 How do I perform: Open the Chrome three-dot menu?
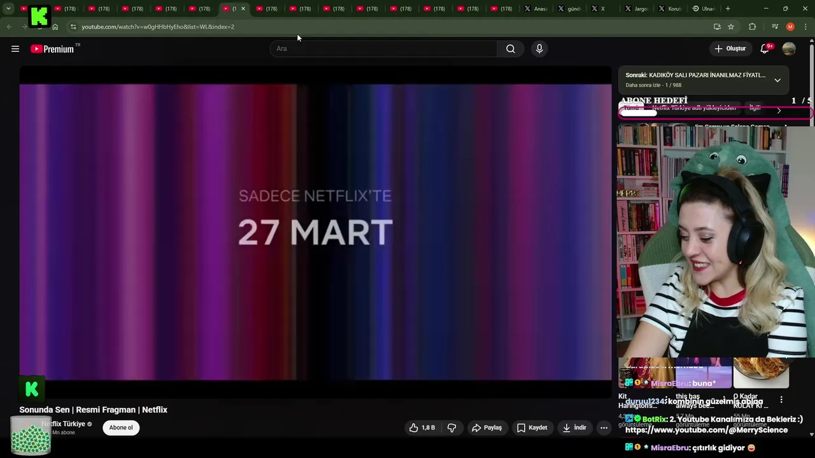(x=805, y=27)
